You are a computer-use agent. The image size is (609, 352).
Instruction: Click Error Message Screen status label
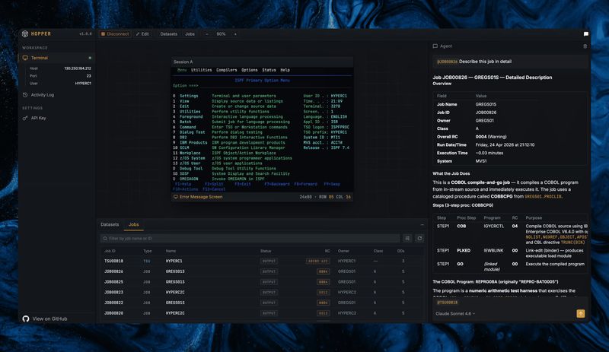201,197
